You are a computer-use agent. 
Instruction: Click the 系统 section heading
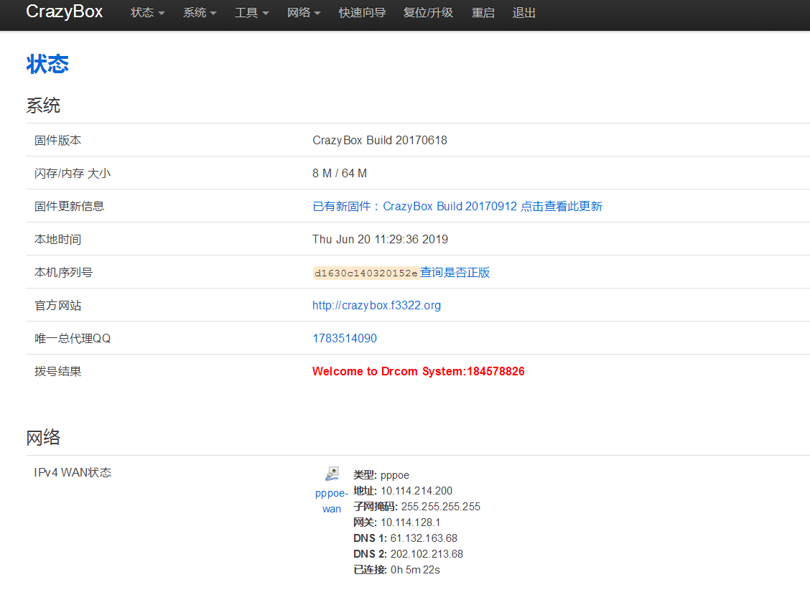(x=43, y=106)
